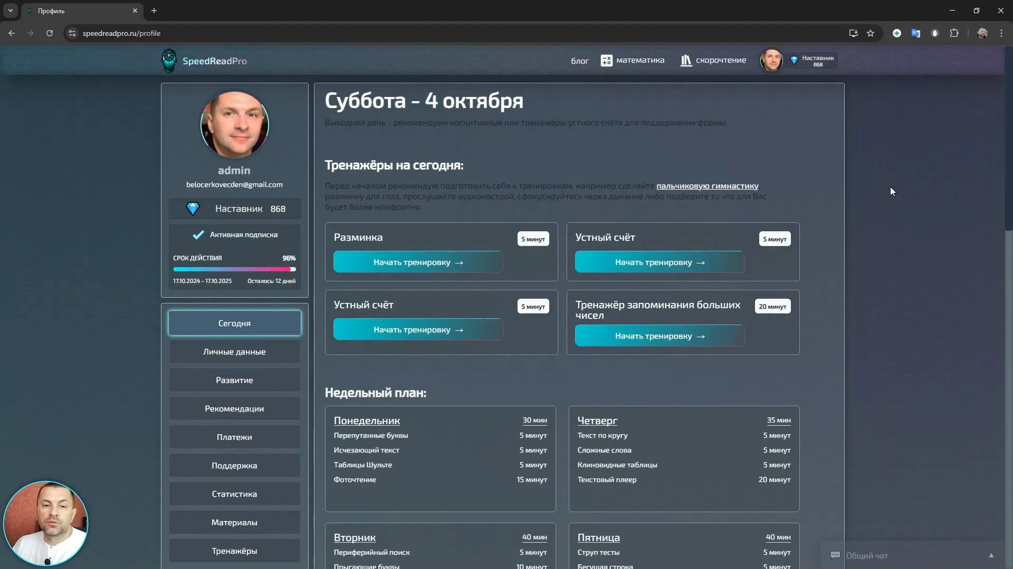Open the tab search dropdown arrow
This screenshot has height=569, width=1013.
10,11
